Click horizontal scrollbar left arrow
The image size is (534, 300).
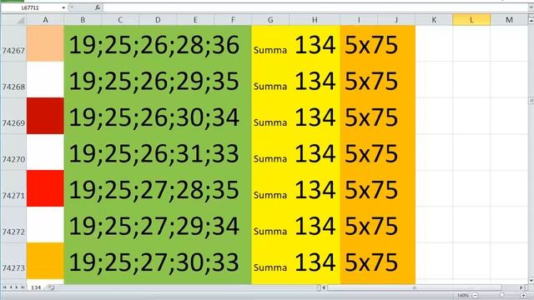(324, 287)
